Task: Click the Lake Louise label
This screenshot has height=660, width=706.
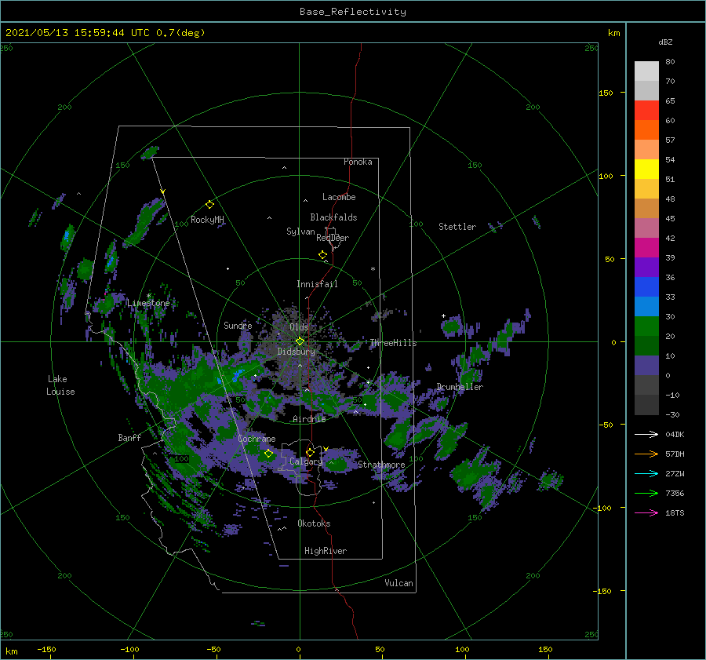Action: 60,385
